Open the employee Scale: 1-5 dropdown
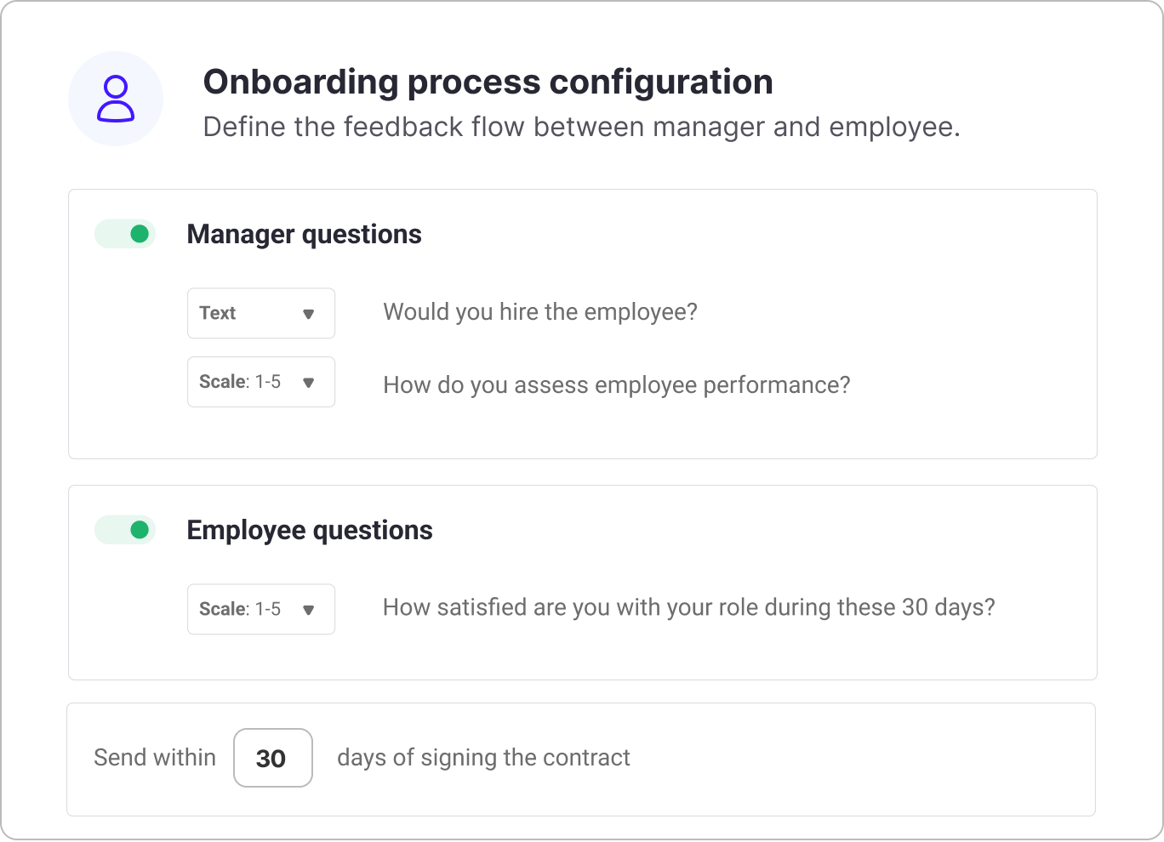 point(260,609)
